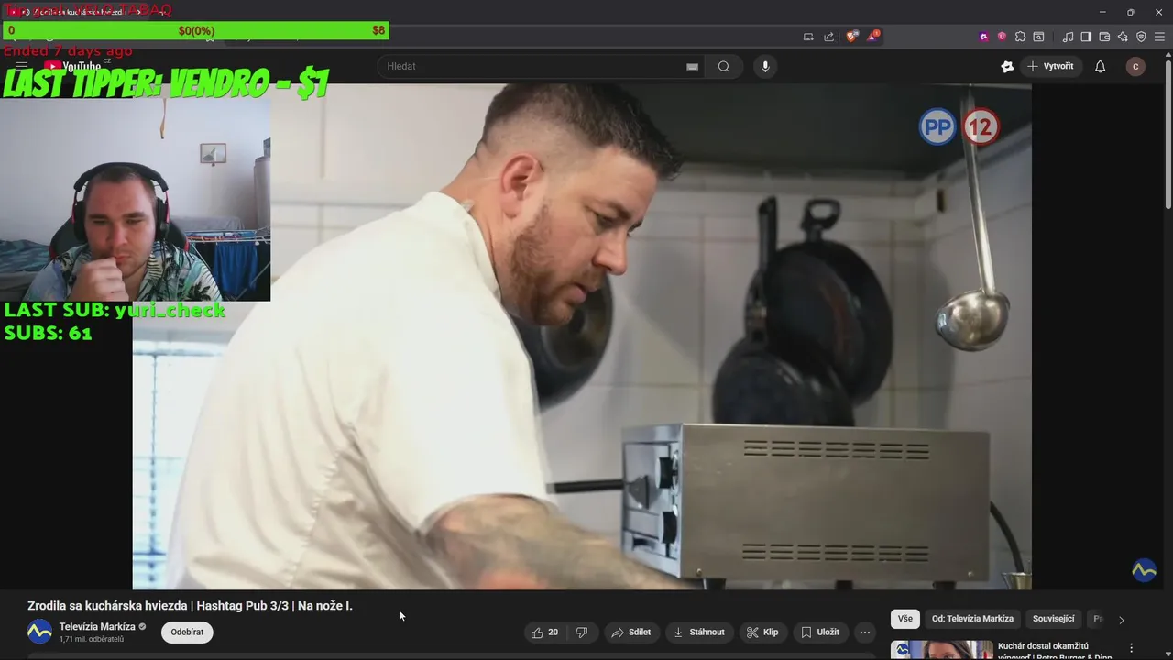Open Brave Rewards triangle icon
The height and width of the screenshot is (660, 1173).
872,37
